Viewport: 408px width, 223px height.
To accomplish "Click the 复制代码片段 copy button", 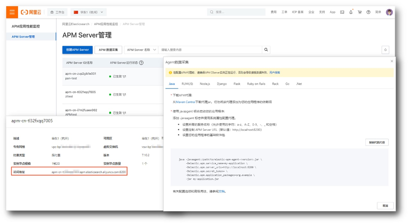I will (x=377, y=143).
